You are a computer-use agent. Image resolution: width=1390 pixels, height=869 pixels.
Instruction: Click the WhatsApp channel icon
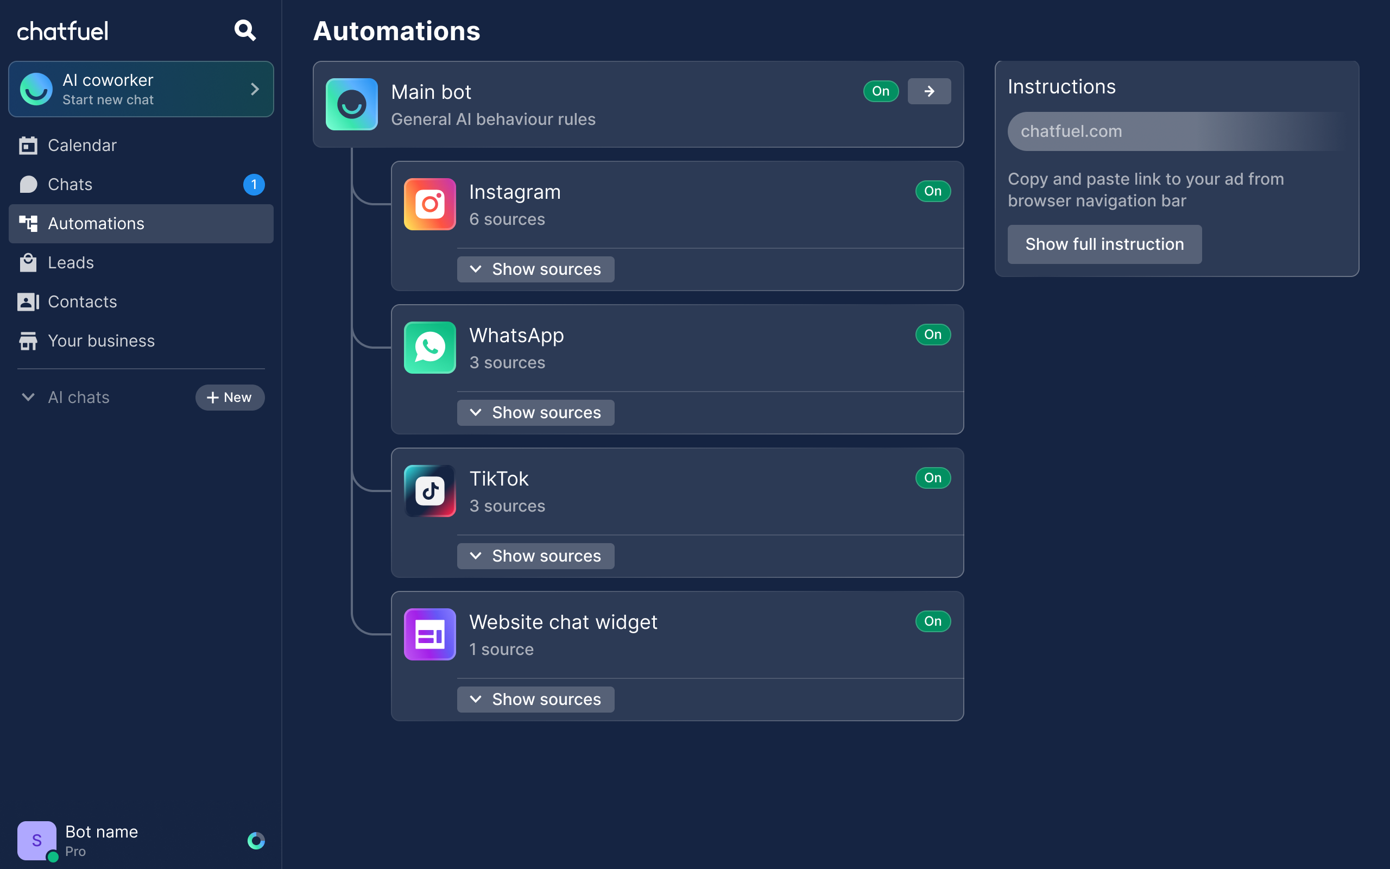(429, 348)
